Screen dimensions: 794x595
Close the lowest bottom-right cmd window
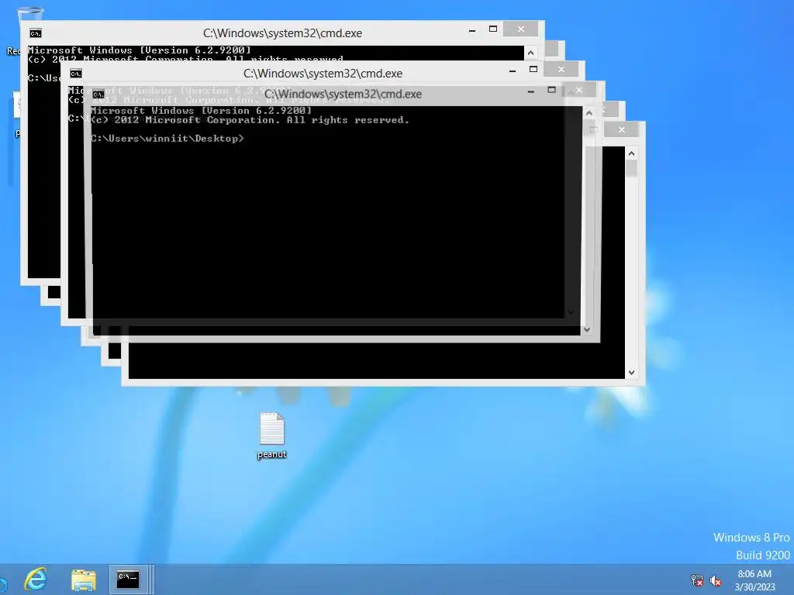(x=622, y=130)
